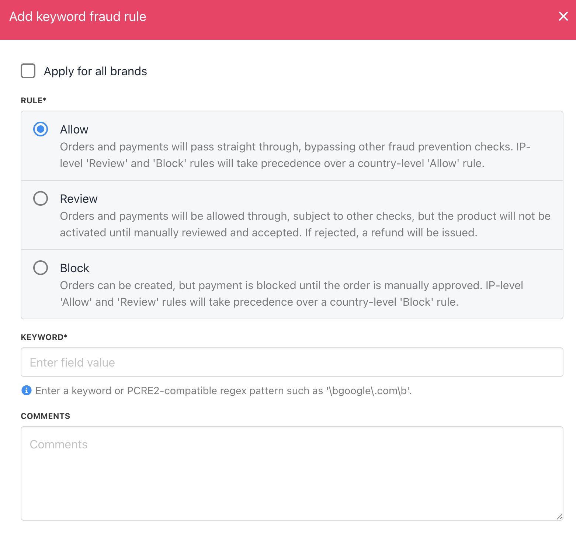The height and width of the screenshot is (545, 576).
Task: Select the Review rule radio button
Action: click(41, 198)
